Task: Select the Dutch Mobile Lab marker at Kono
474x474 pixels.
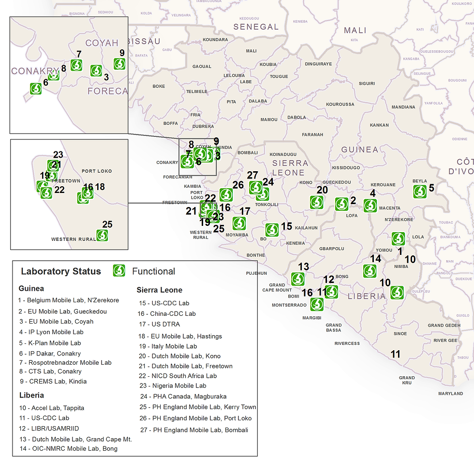Action: 317,203
